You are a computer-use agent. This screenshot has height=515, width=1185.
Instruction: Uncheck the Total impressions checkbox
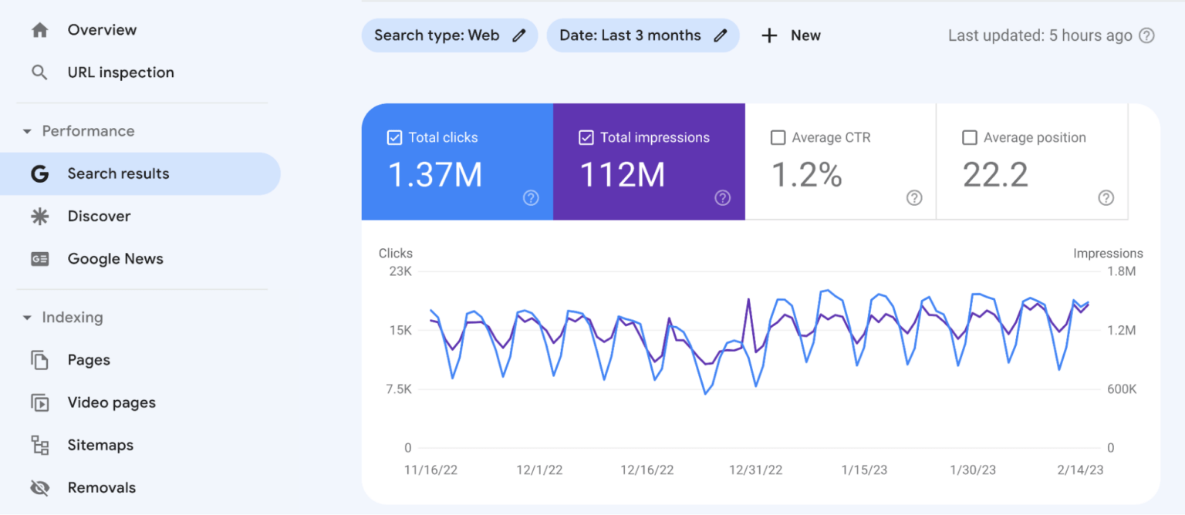tap(586, 138)
